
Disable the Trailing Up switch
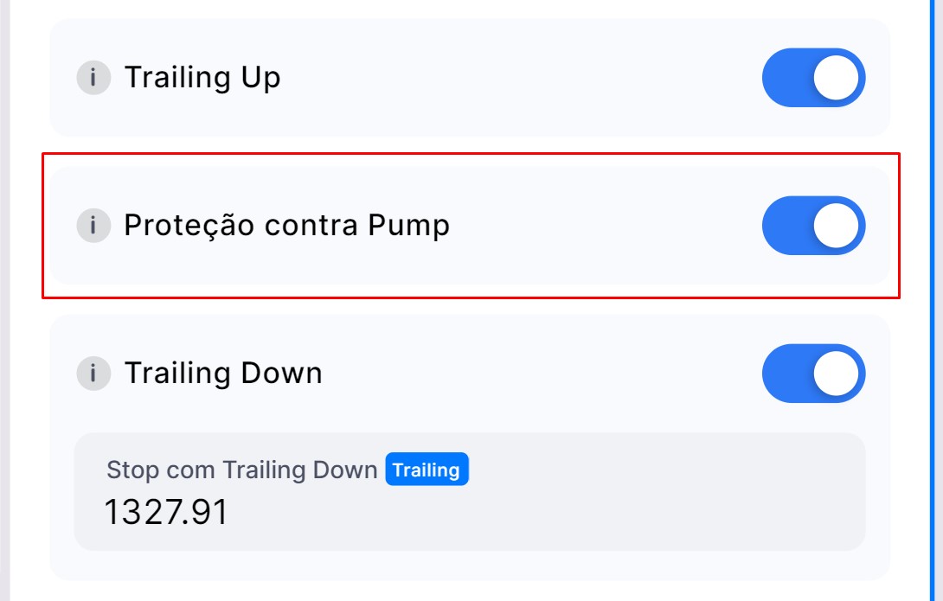click(813, 78)
